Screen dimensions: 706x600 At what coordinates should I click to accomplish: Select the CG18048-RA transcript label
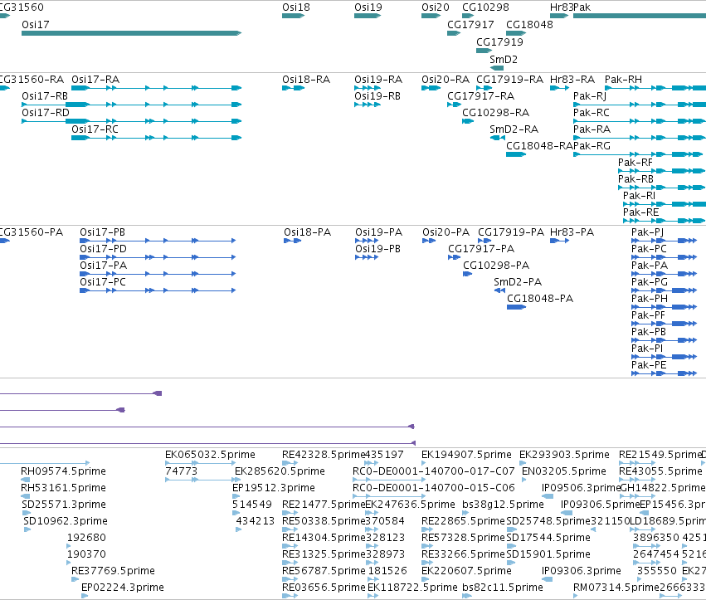pos(539,146)
